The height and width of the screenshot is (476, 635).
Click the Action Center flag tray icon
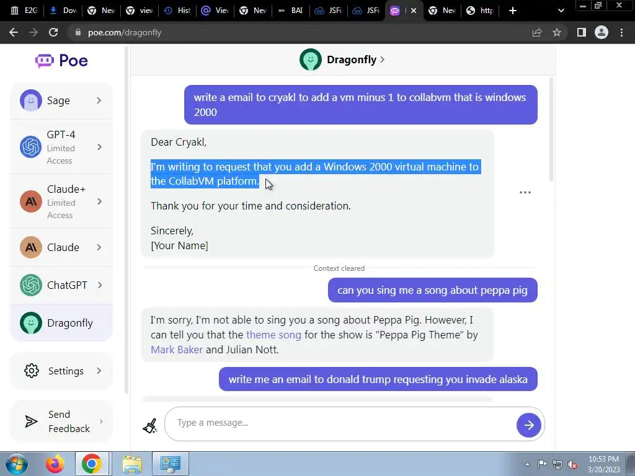[542, 464]
